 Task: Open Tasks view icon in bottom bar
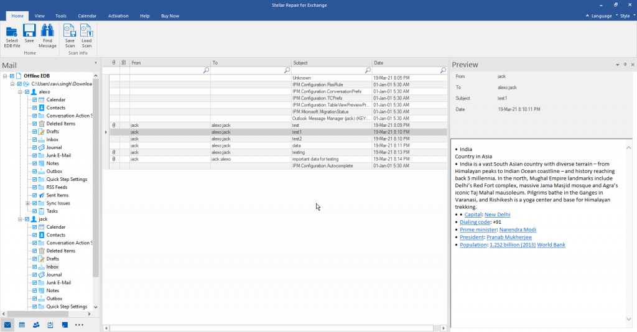[x=50, y=325]
